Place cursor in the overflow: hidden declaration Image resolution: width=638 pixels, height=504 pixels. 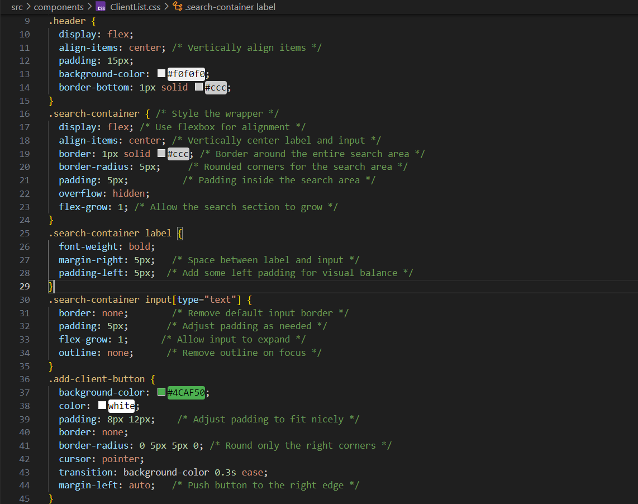point(104,193)
